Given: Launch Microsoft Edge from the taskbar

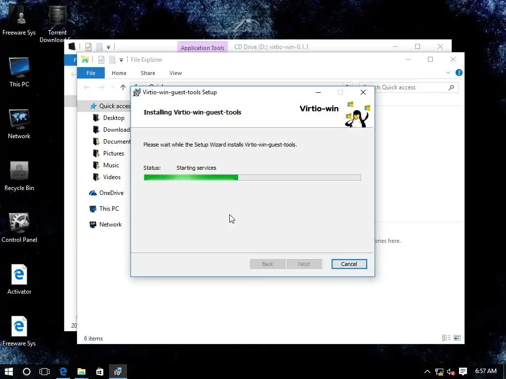Looking at the screenshot, I should pos(63,372).
